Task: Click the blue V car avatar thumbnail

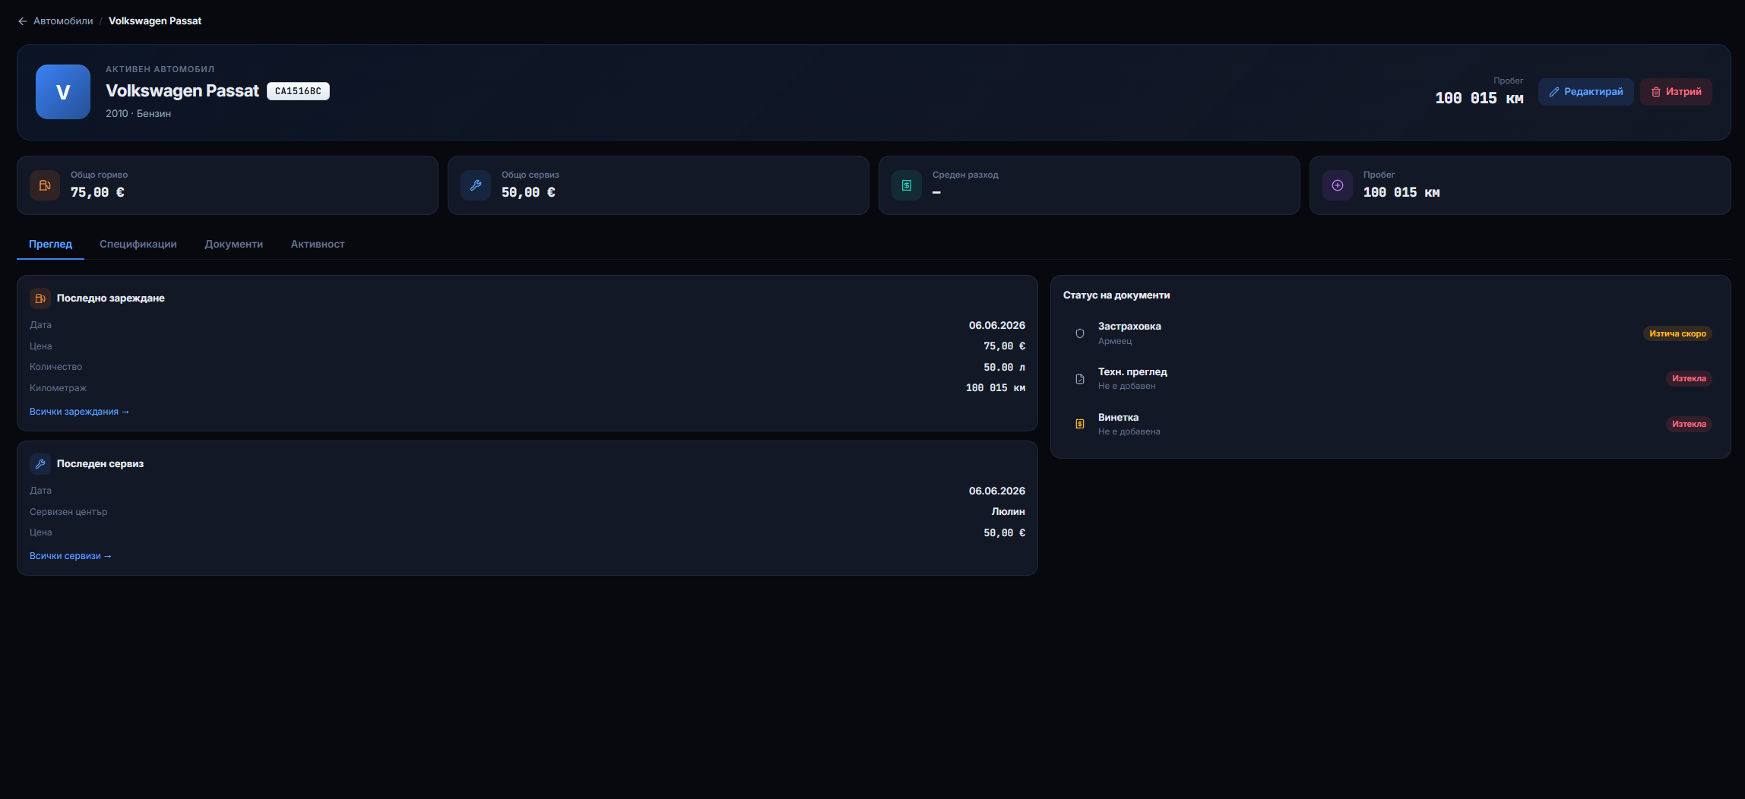Action: pyautogui.click(x=63, y=92)
